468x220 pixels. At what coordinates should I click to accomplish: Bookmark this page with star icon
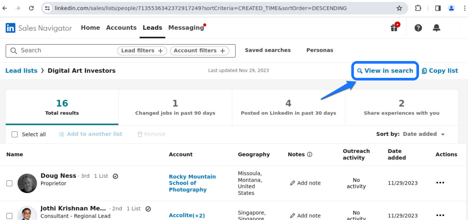pos(399,8)
